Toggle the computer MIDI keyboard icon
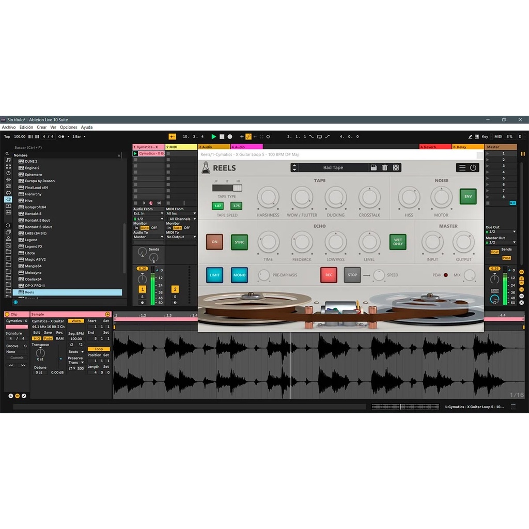The height and width of the screenshot is (529, 529). (477, 136)
